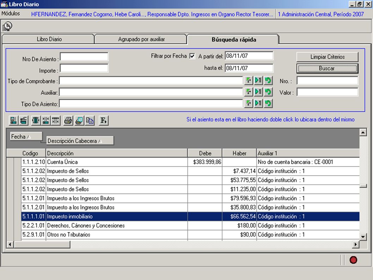The width and height of the screenshot is (373, 280).
Task: Click the vertical scrollbar up arrow
Action: point(363,132)
